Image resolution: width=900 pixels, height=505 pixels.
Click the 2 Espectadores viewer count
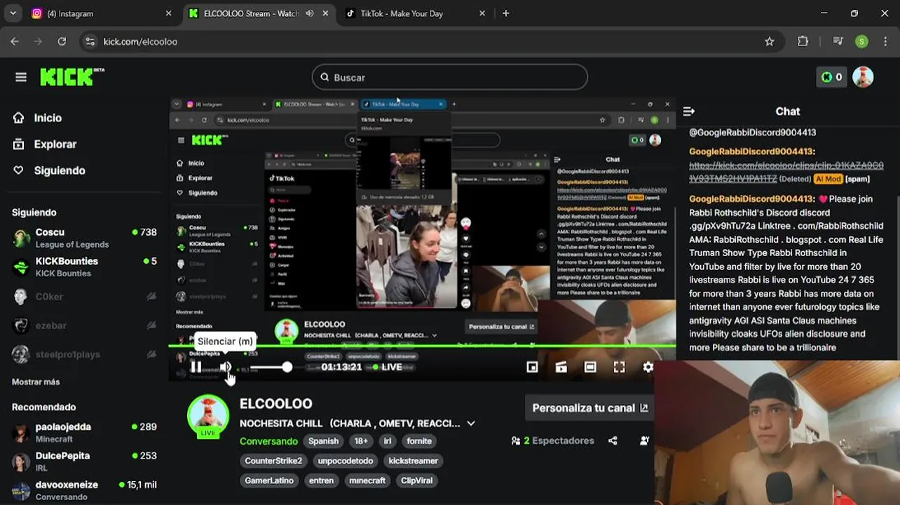[553, 440]
